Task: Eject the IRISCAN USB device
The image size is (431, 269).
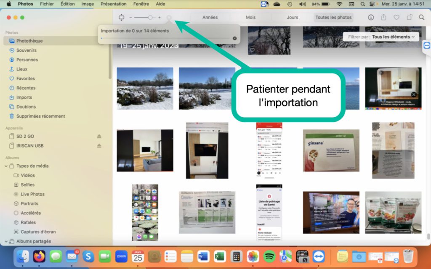Action: coord(99,146)
